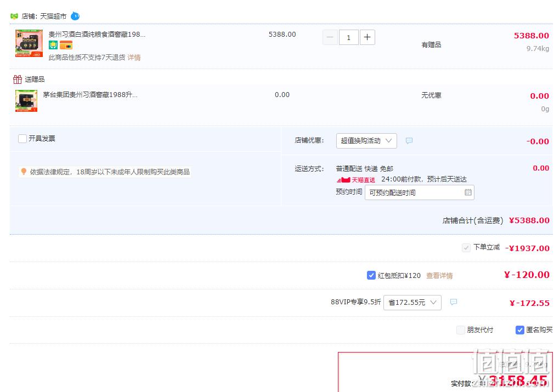Click the 天猫直送 delivery badge
The width and height of the screenshot is (554, 392).
(356, 180)
